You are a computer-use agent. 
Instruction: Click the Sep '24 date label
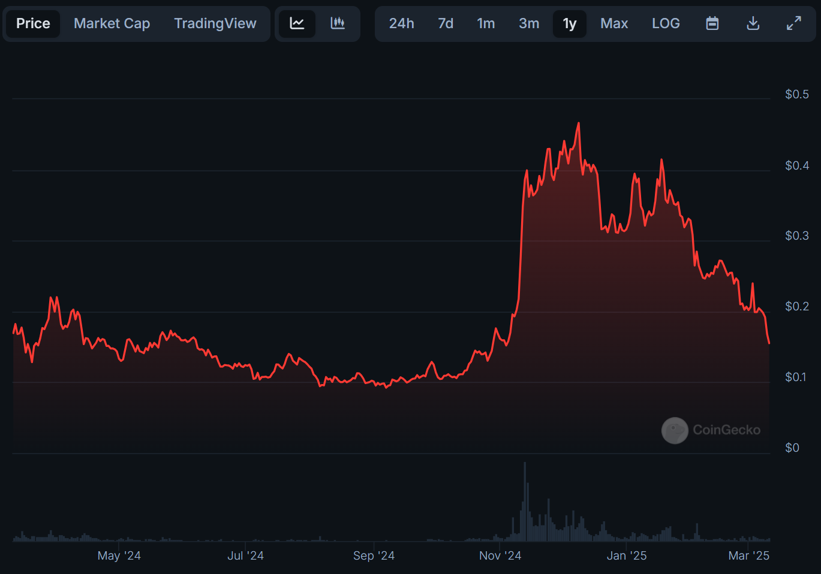[x=374, y=555]
